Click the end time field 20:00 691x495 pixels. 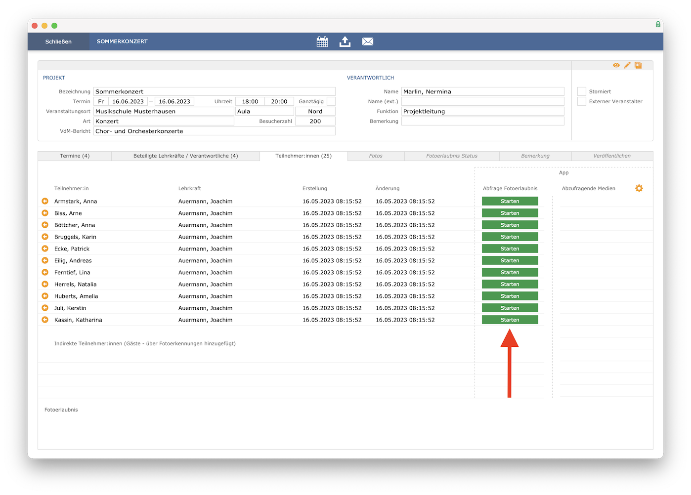279,101
